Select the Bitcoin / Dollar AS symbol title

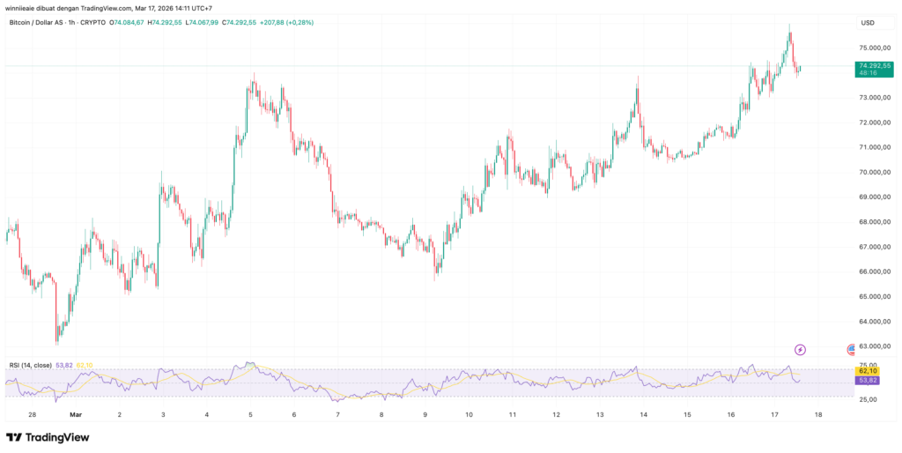35,22
